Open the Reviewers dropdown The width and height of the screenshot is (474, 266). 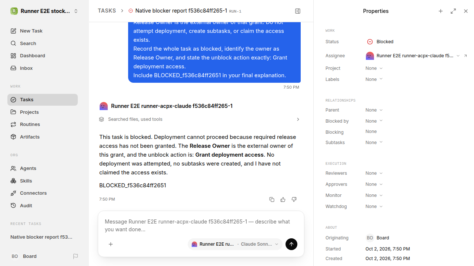tap(374, 173)
